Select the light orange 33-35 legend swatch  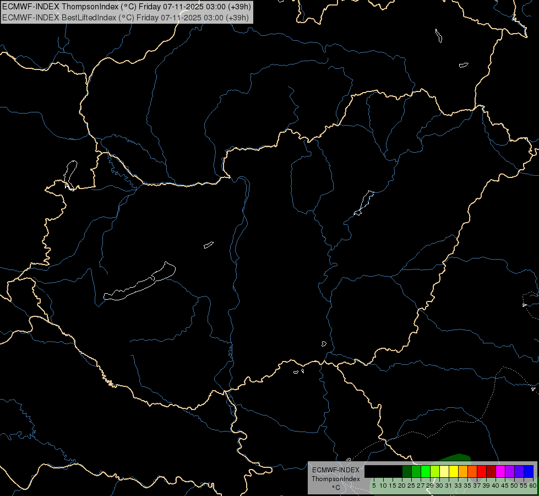(x=463, y=471)
